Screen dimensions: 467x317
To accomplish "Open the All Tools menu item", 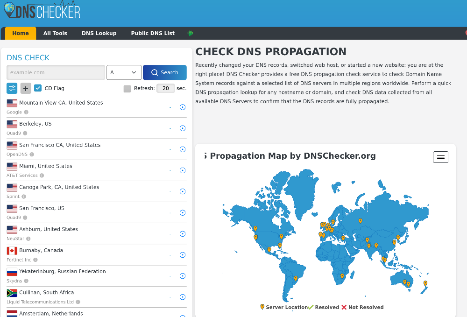I will pyautogui.click(x=55, y=33).
